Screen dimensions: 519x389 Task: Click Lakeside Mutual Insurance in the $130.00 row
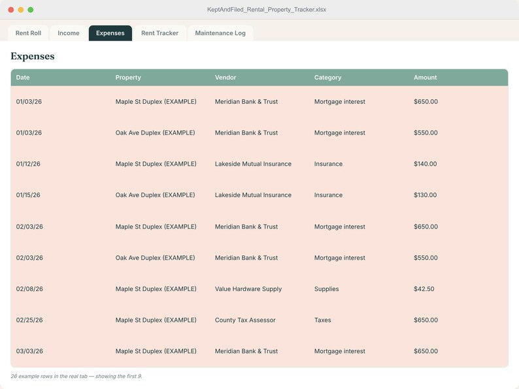[x=253, y=195]
